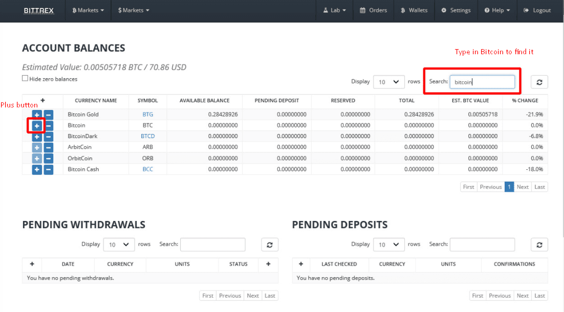Click the Bitcoin Gold currency name

(83, 114)
